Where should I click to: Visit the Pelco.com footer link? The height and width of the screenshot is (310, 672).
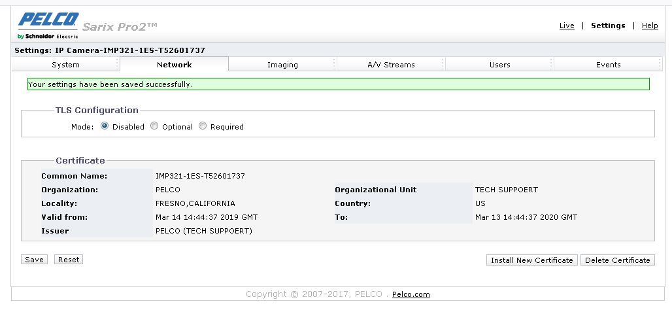point(411,295)
